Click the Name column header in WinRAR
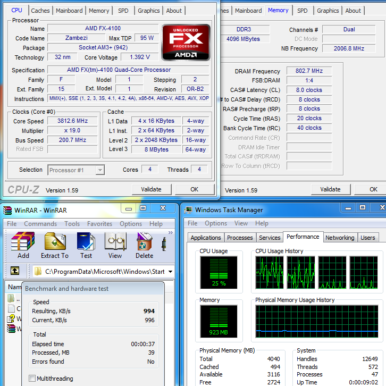Screen dimensions: 386x386 [x=14, y=287]
